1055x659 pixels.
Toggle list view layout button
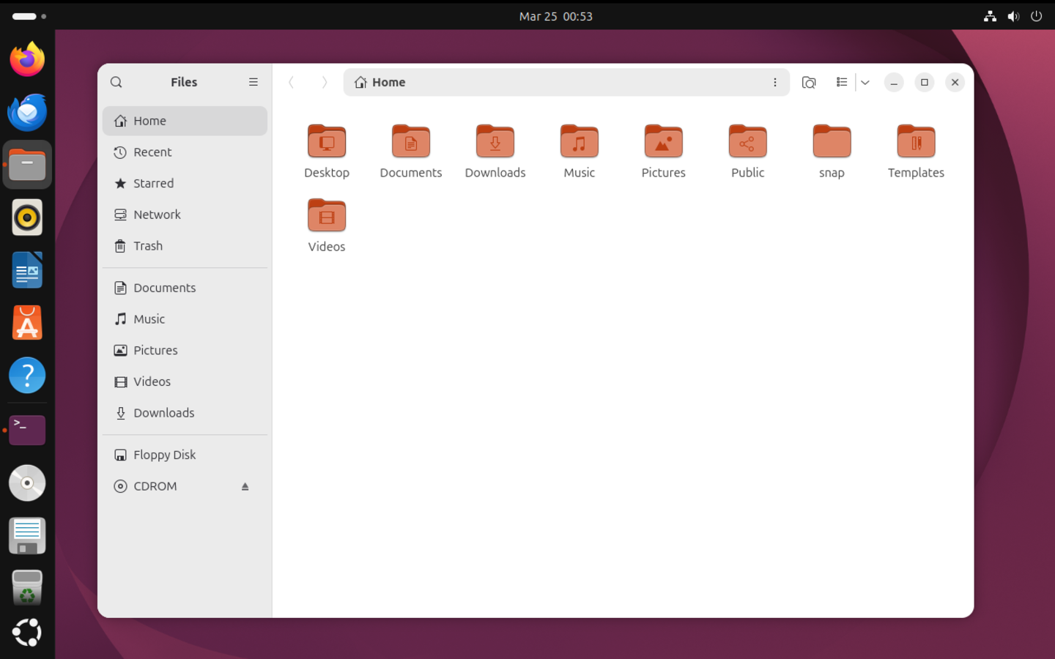coord(842,82)
